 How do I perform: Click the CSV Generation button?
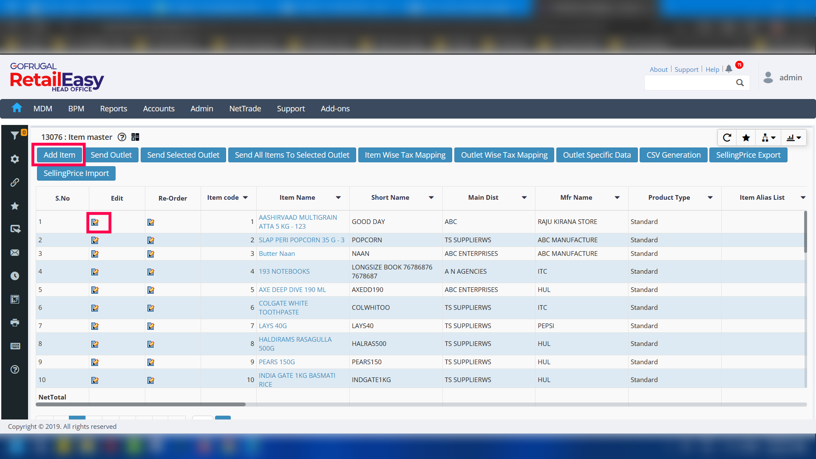point(673,155)
